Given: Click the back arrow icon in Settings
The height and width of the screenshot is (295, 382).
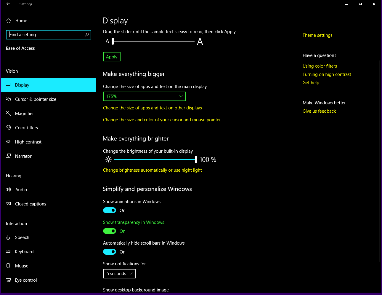Looking at the screenshot, I should click(x=8, y=4).
